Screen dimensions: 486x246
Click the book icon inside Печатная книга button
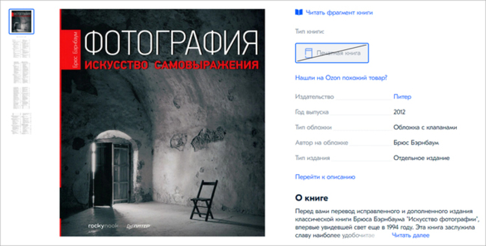pos(308,53)
